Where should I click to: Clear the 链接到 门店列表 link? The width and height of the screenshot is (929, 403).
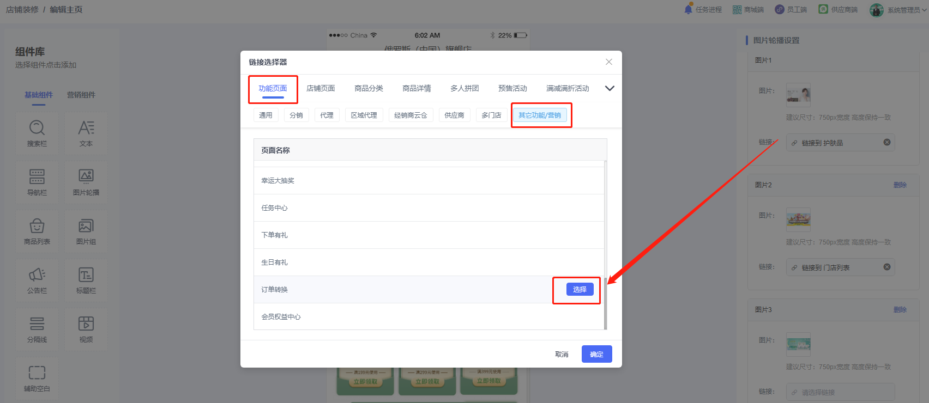point(887,267)
